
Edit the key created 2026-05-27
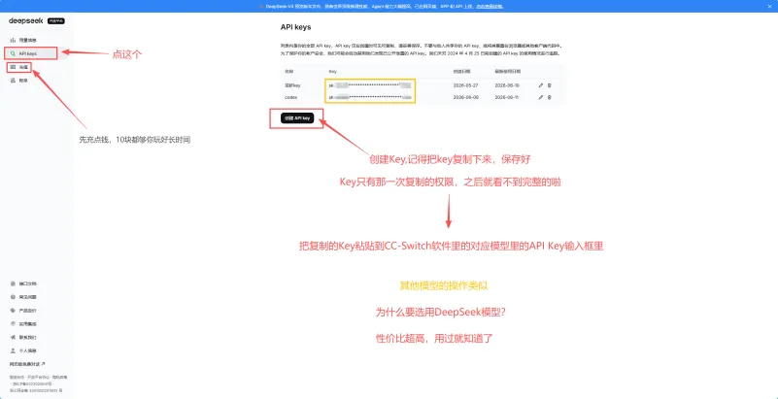point(541,85)
